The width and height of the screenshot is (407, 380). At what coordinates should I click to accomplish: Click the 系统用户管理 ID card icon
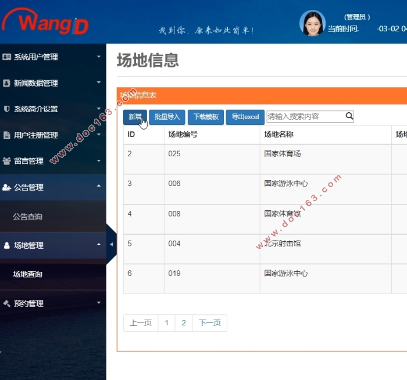pyautogui.click(x=7, y=56)
